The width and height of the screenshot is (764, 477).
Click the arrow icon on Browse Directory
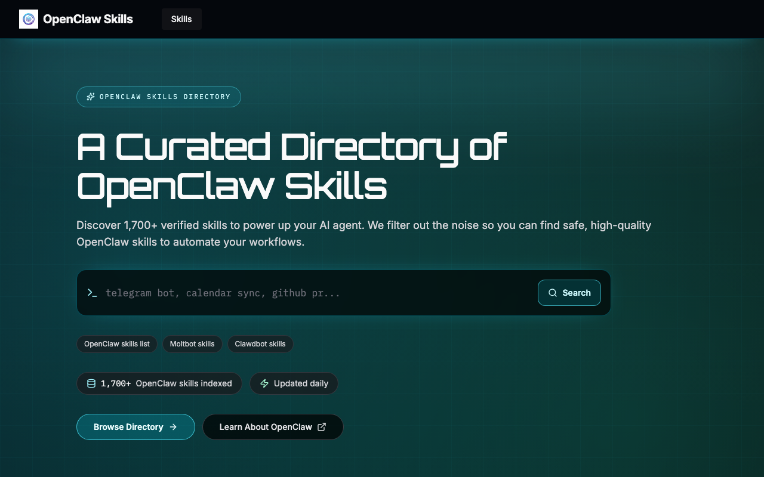(x=173, y=427)
